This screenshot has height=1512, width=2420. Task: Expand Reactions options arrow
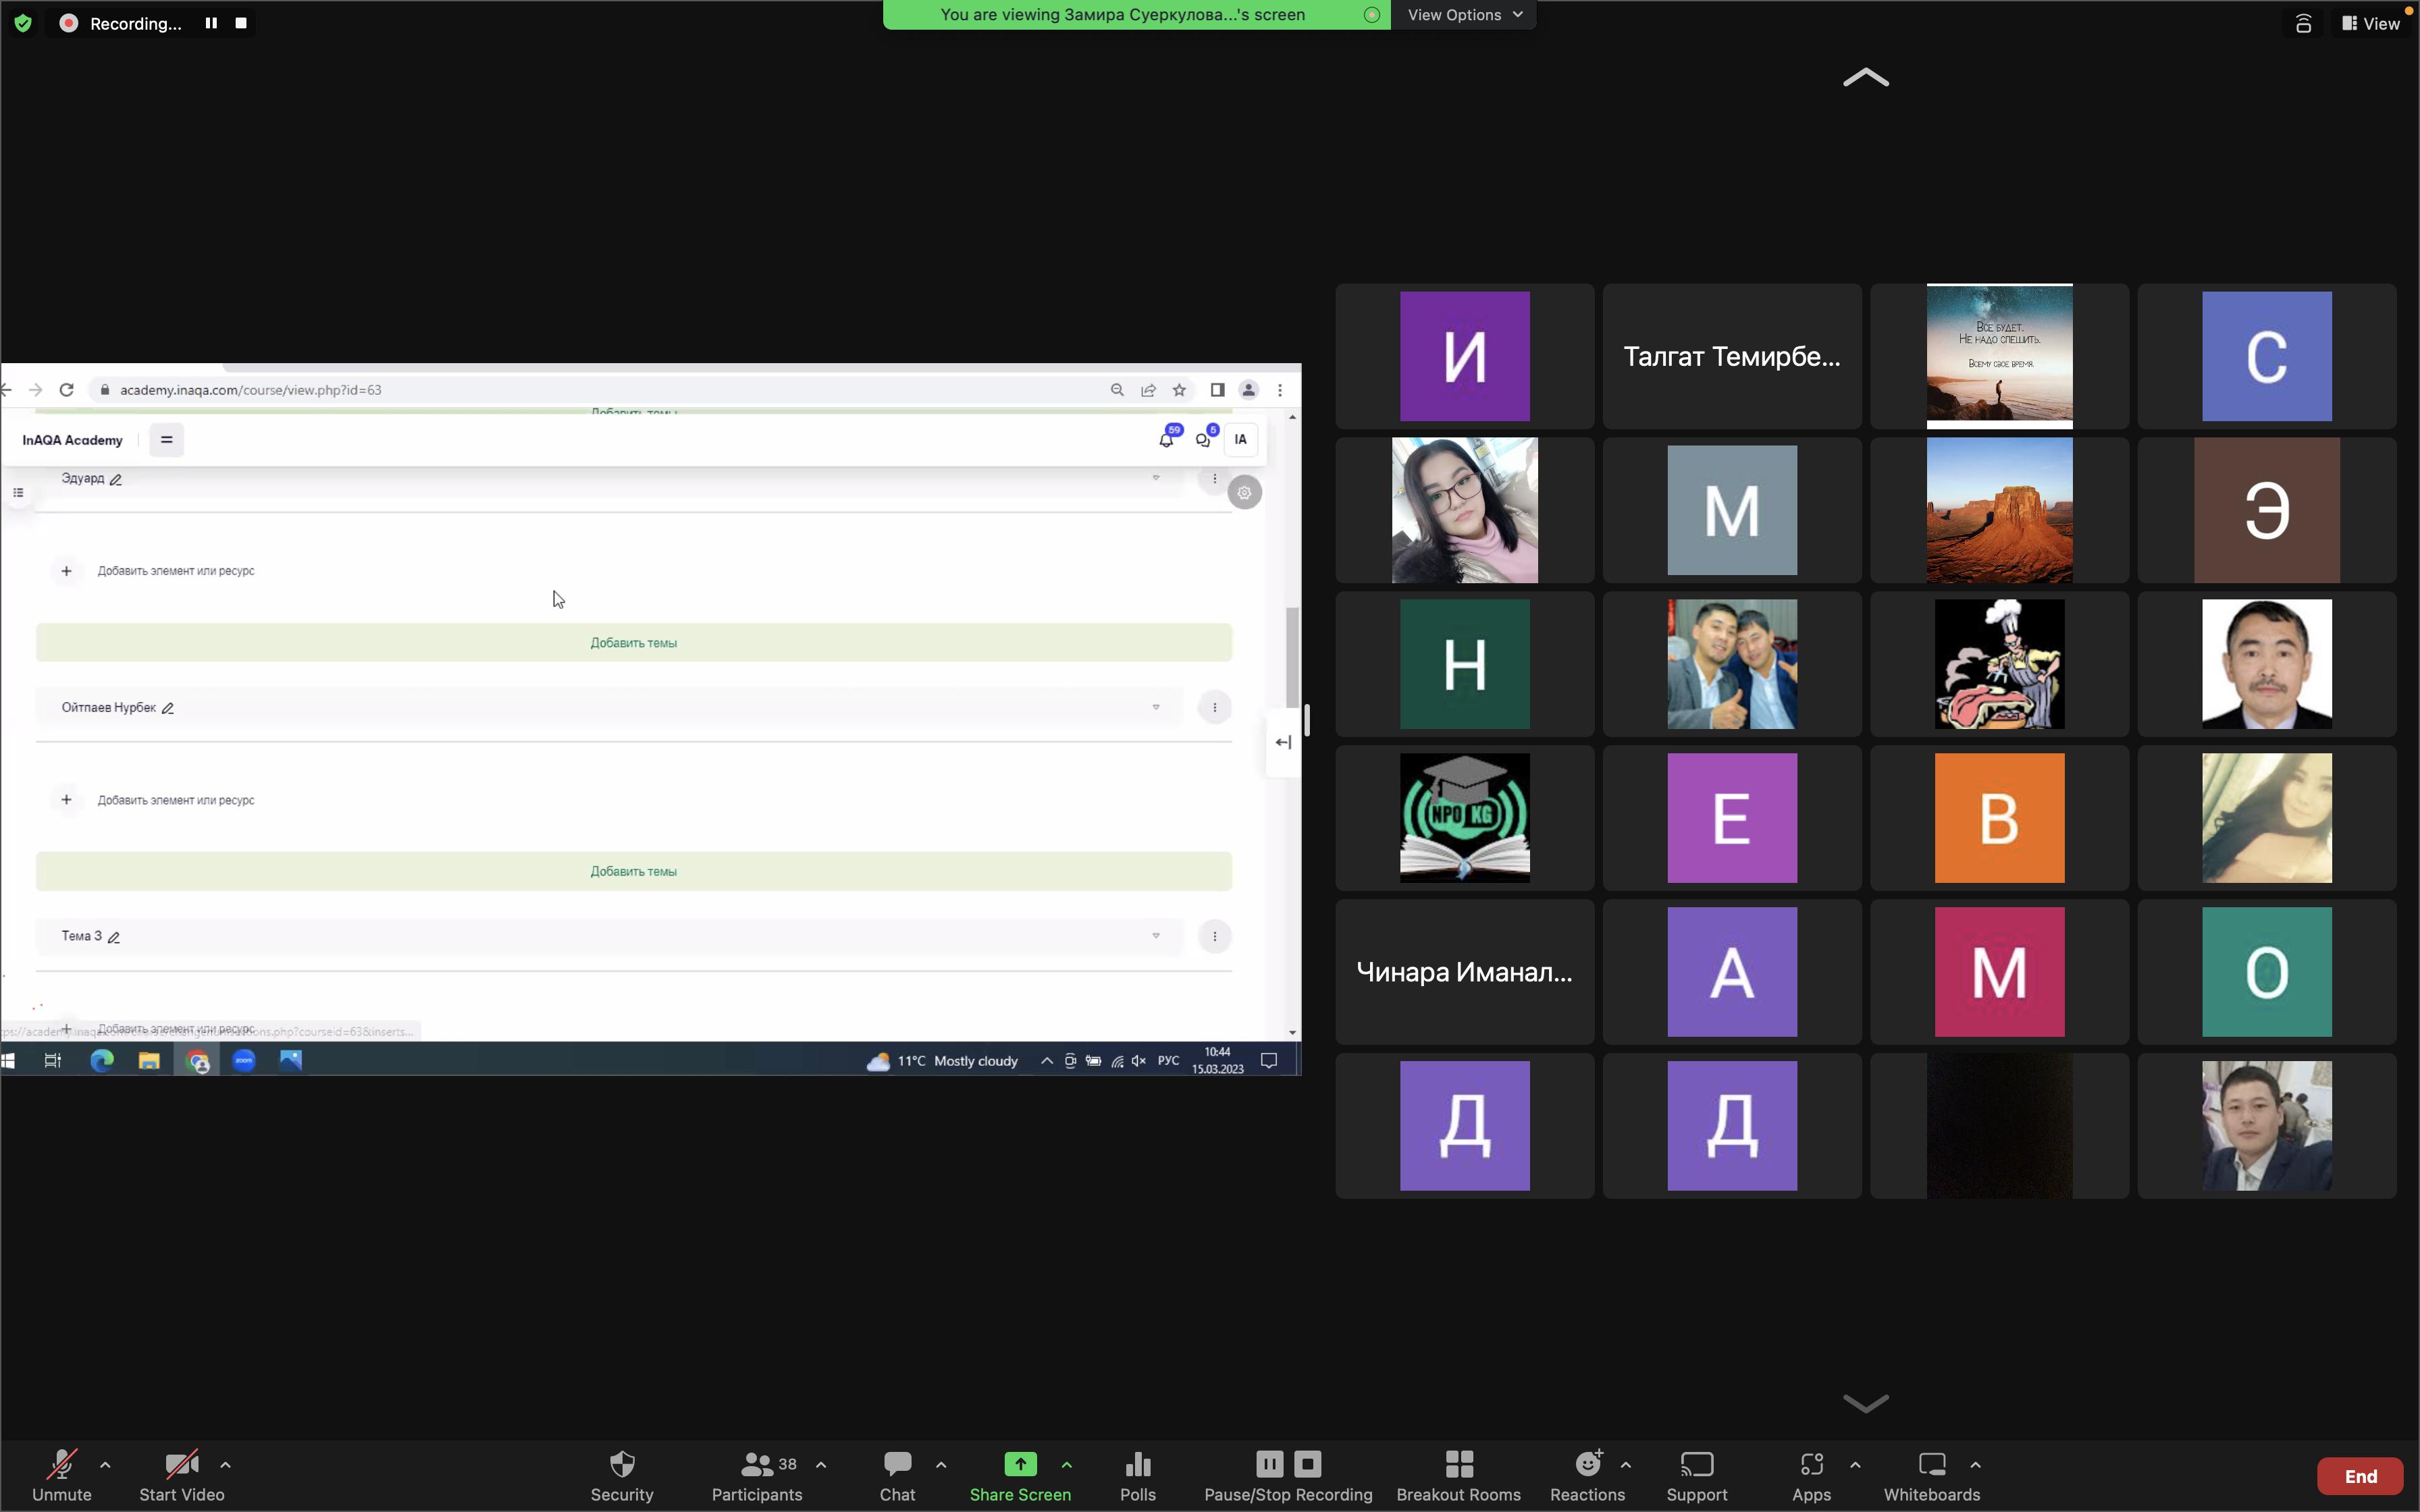1626,1465
